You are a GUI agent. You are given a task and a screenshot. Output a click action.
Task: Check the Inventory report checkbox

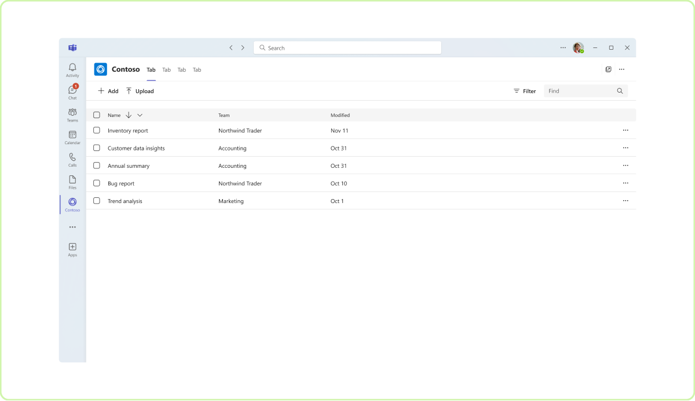coord(97,130)
